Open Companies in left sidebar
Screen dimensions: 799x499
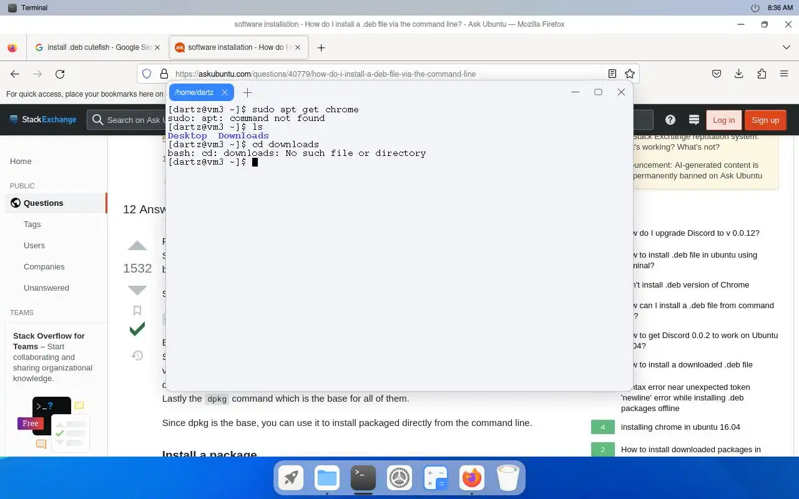pos(44,266)
